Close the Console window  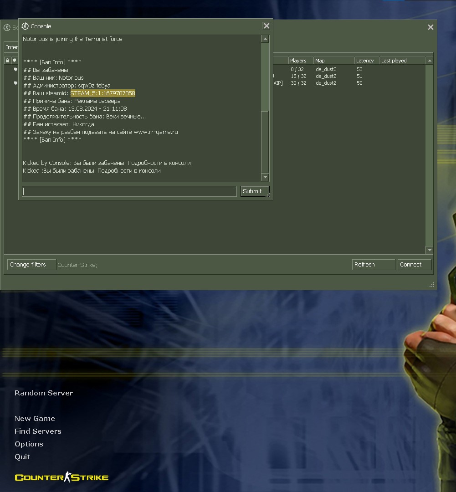(x=266, y=26)
